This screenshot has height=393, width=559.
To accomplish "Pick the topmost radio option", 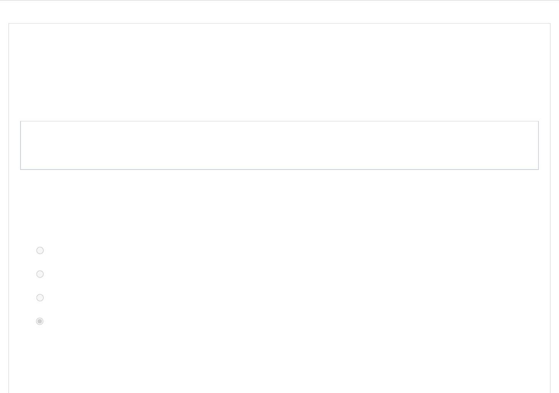I will pos(40,250).
